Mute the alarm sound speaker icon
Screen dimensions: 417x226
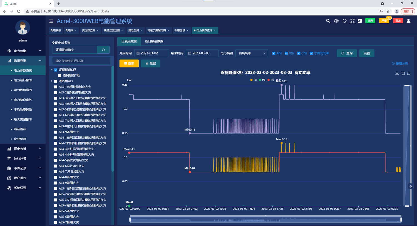(x=336, y=21)
